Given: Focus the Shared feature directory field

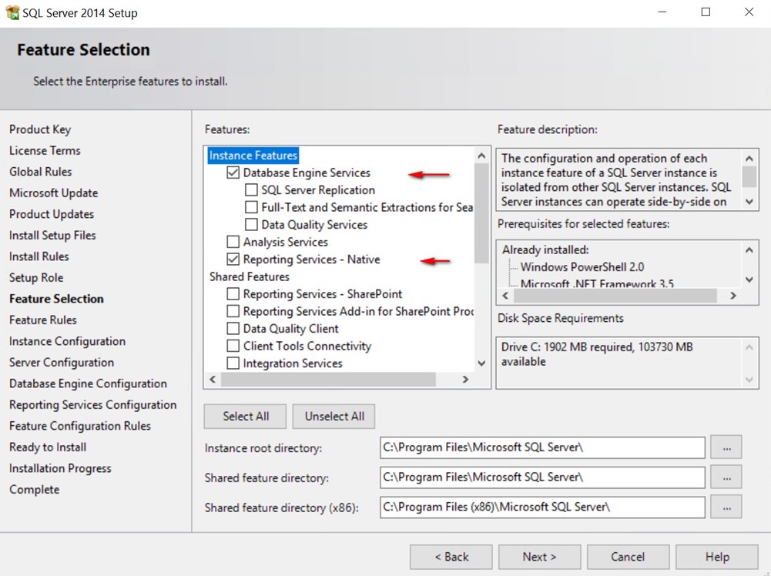Looking at the screenshot, I should 542,477.
